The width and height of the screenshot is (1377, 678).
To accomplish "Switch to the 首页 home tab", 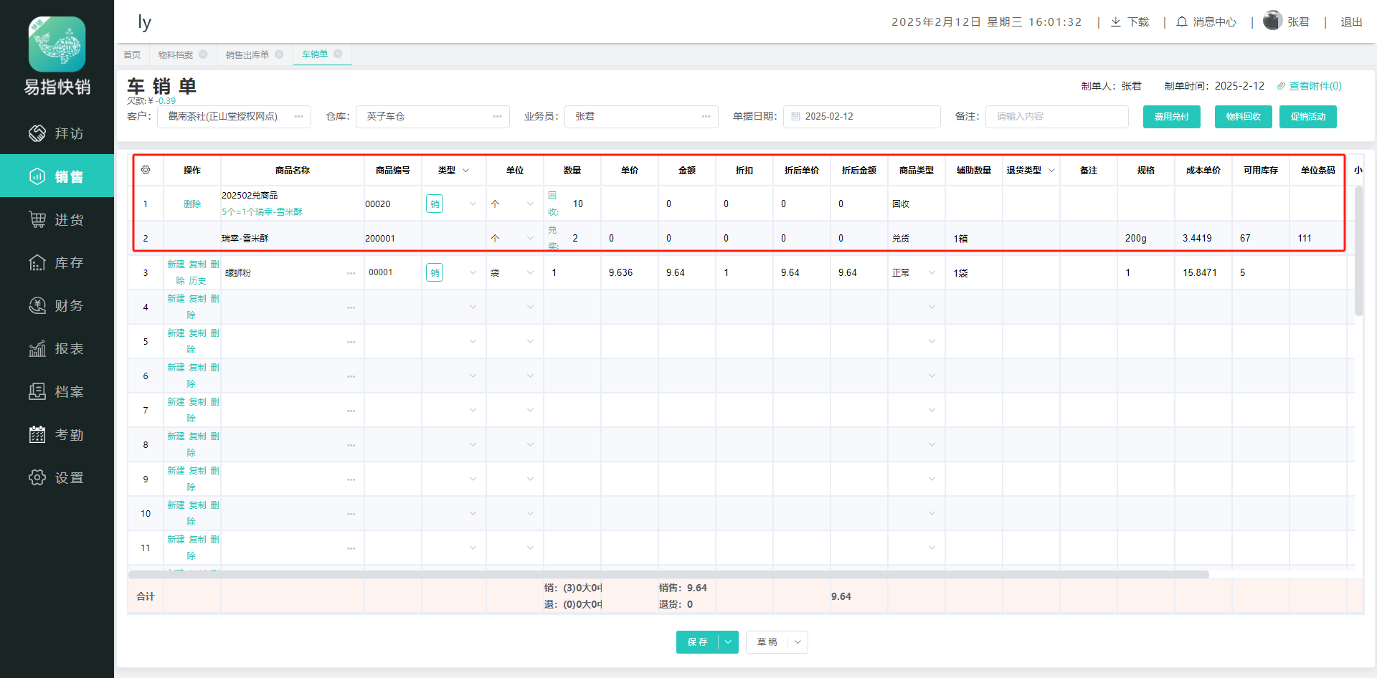I will [x=132, y=54].
